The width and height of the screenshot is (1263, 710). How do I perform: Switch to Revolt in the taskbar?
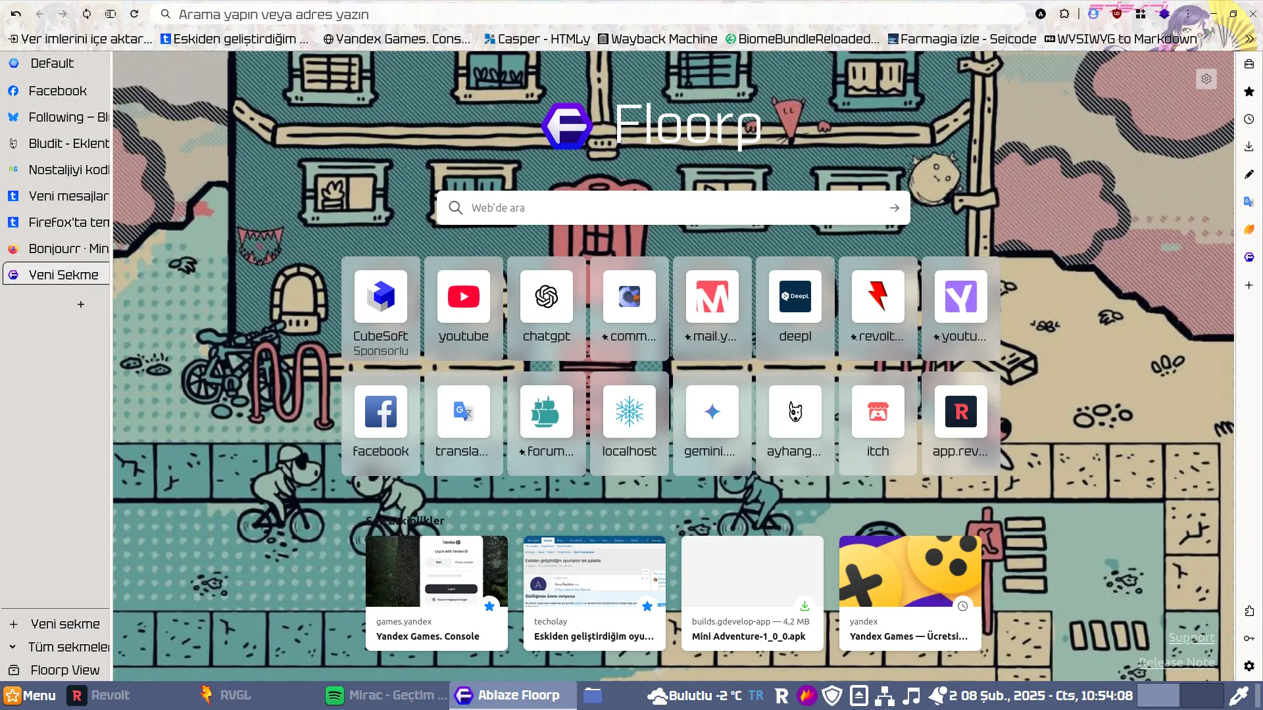point(99,696)
